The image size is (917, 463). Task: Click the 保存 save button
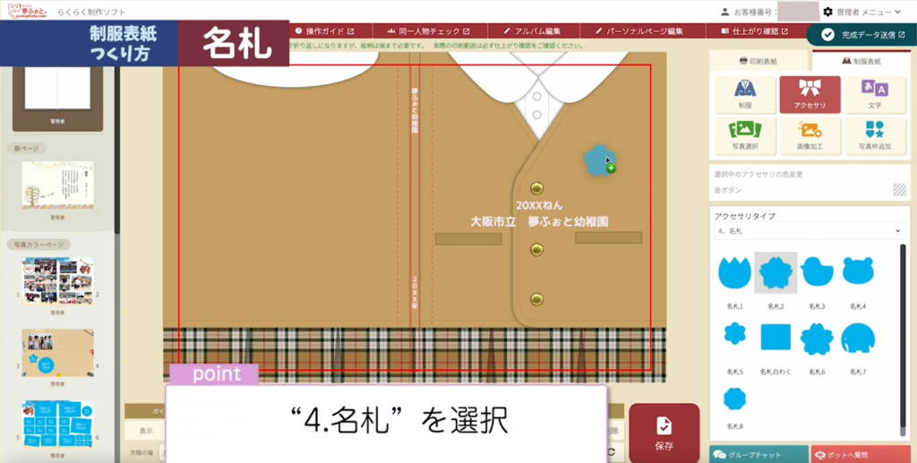[x=664, y=433]
